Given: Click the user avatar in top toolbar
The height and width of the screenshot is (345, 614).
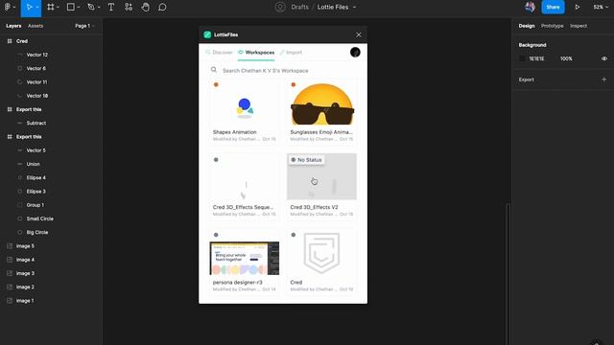Looking at the screenshot, I should 530,7.
